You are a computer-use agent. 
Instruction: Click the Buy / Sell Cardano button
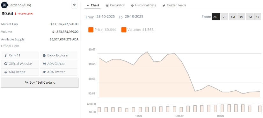tap(40, 82)
